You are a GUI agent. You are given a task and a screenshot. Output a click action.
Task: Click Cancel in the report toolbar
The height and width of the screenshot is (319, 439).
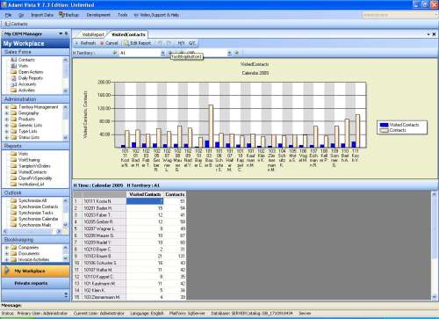(109, 43)
